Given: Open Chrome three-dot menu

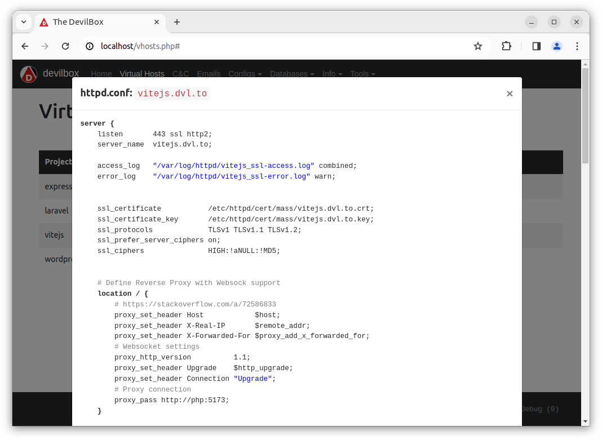Looking at the screenshot, I should pyautogui.click(x=577, y=46).
